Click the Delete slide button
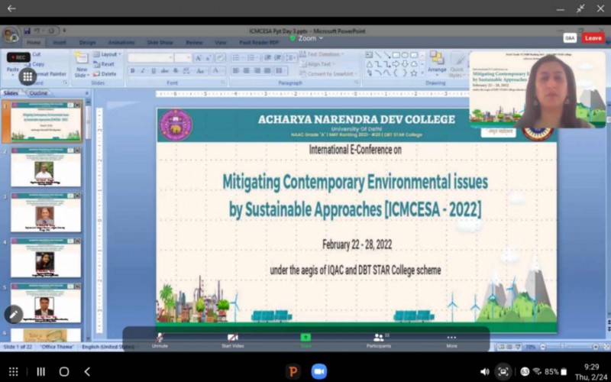 click(x=105, y=73)
